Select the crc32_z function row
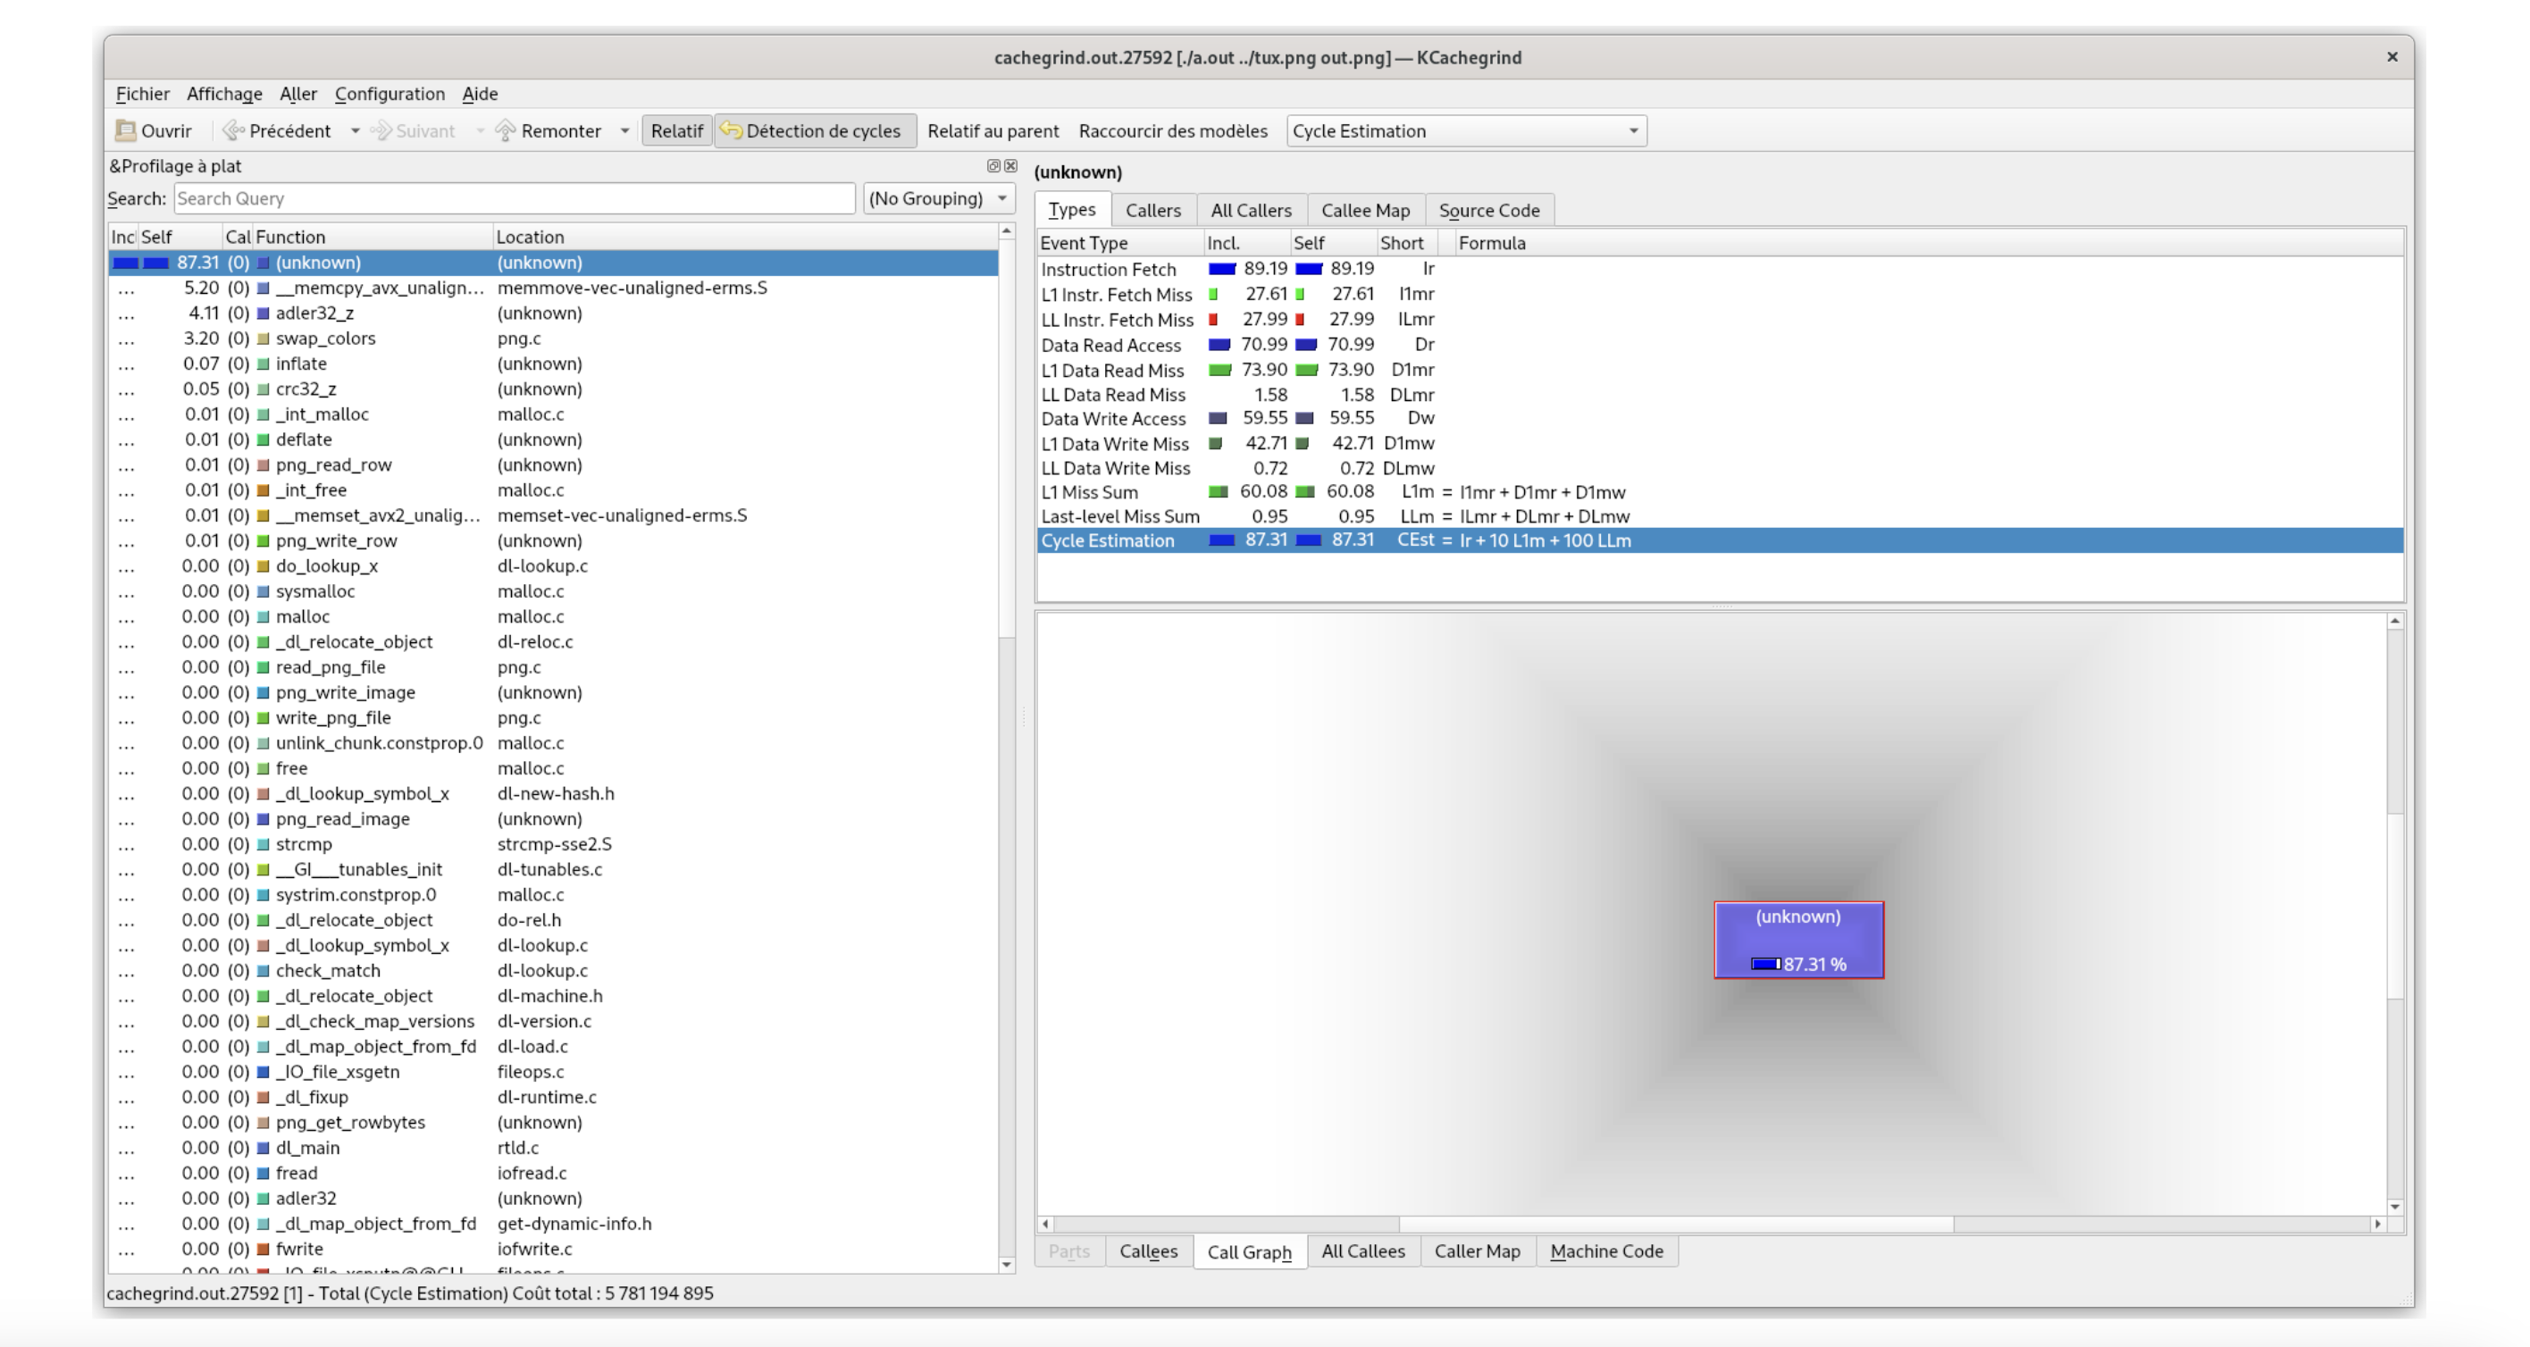The image size is (2530, 1347). click(553, 389)
